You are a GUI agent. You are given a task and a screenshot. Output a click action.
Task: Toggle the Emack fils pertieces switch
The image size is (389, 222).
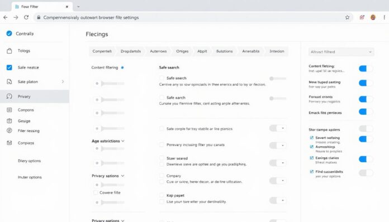coord(366,112)
